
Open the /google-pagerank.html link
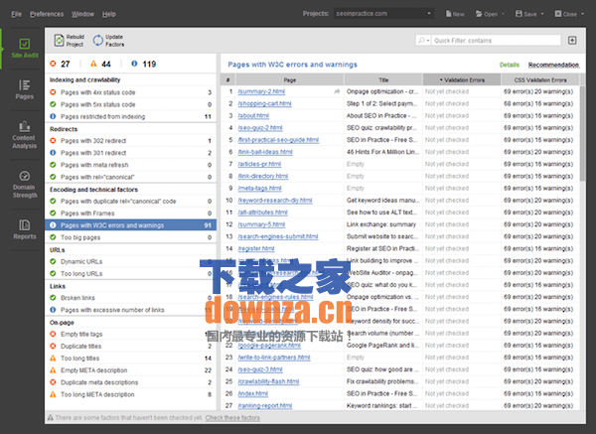click(269, 346)
